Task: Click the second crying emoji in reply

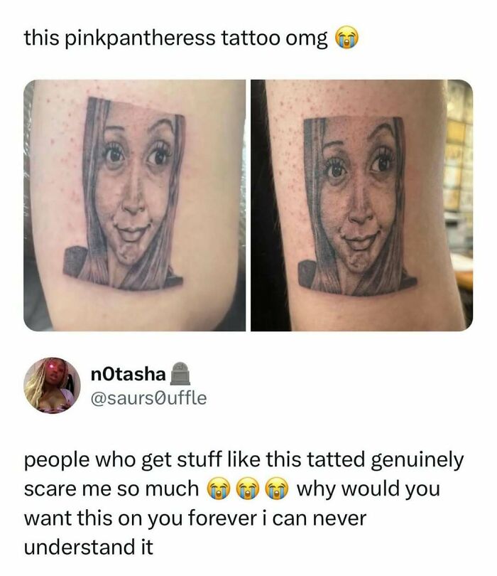Action: coord(248,489)
